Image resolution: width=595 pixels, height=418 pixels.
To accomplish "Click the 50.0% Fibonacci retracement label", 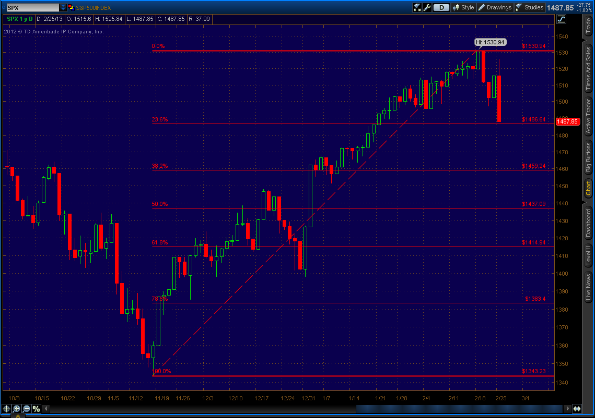I will (160, 204).
